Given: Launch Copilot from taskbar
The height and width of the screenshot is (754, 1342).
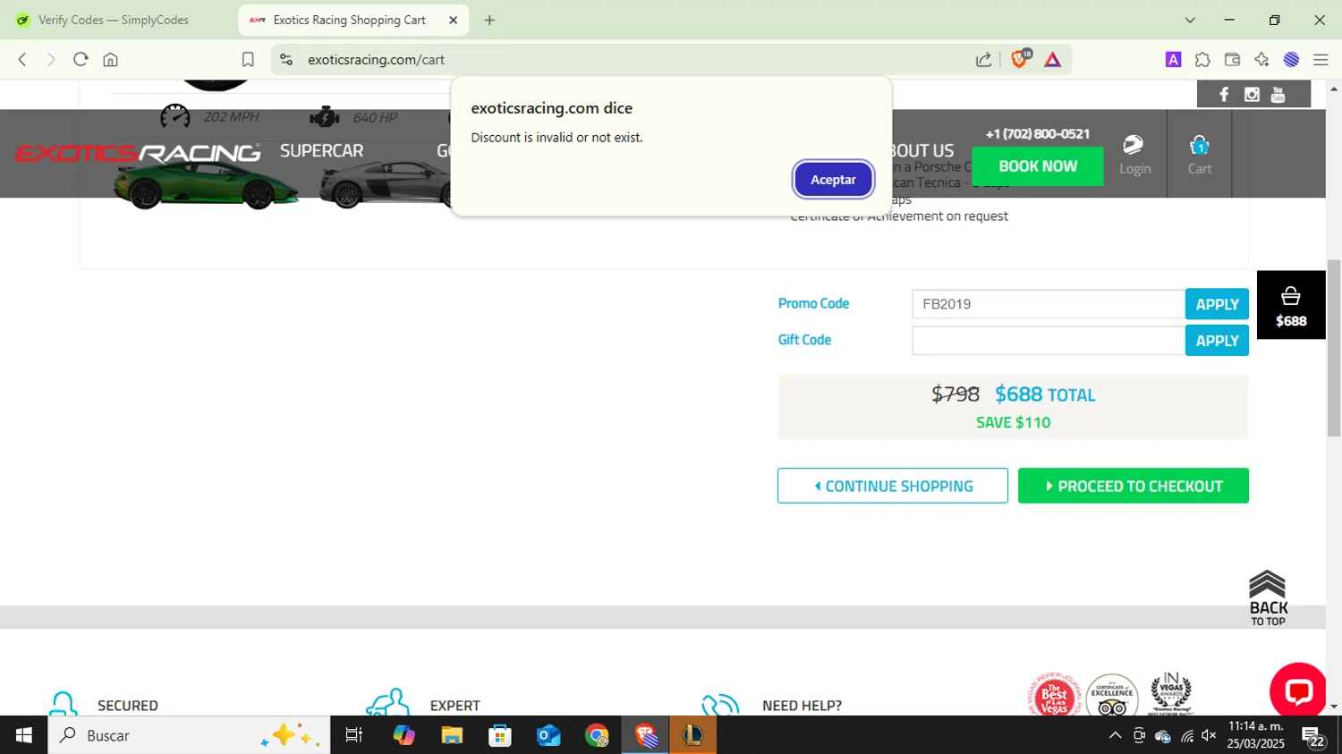Looking at the screenshot, I should point(403,735).
